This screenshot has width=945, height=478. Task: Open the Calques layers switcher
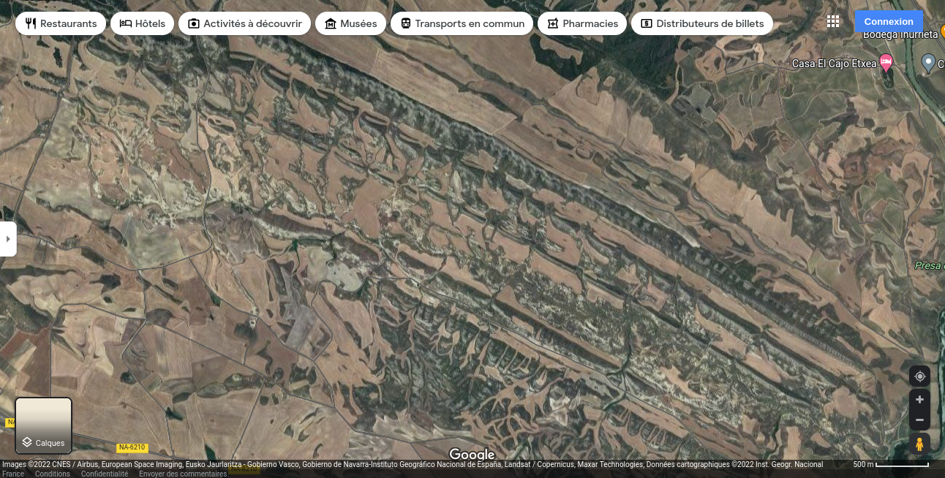pyautogui.click(x=44, y=425)
